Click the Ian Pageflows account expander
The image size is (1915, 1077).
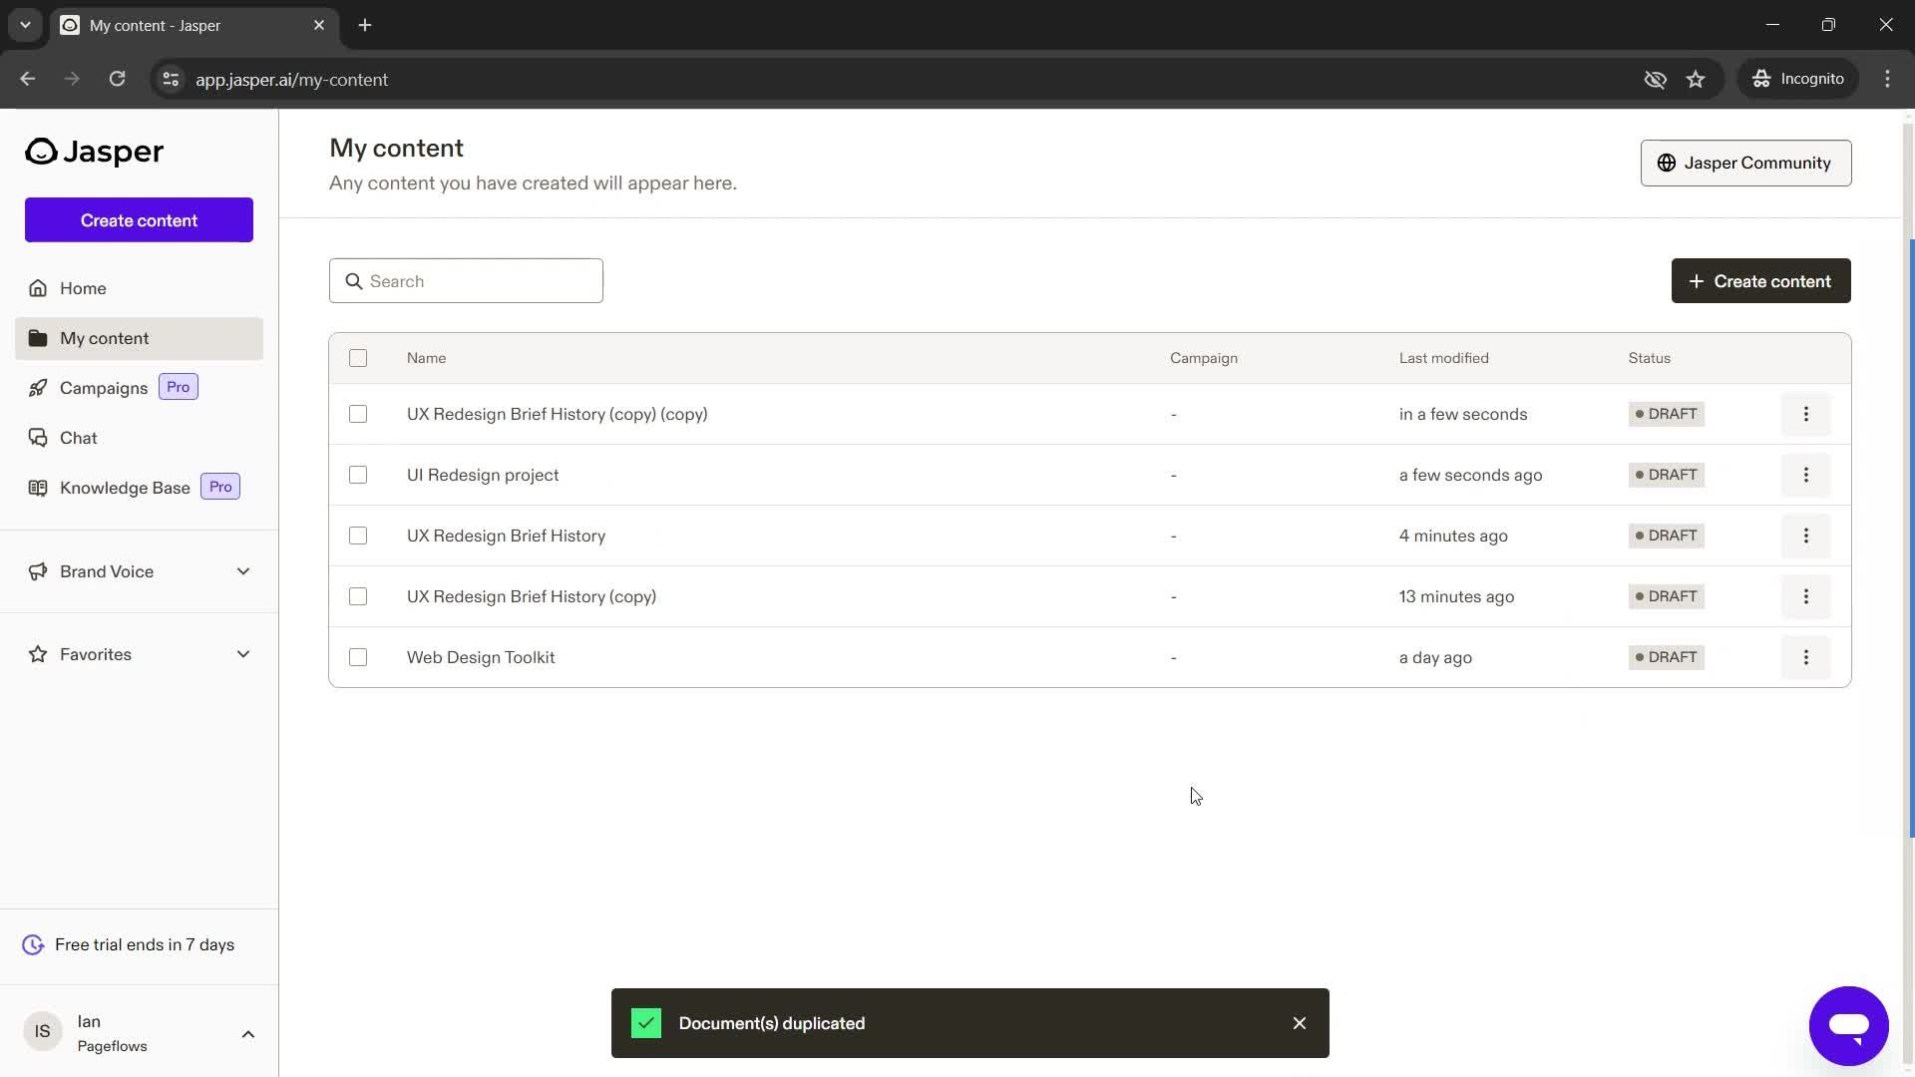pos(248,1033)
